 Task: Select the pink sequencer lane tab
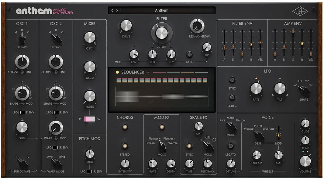pos(159,72)
